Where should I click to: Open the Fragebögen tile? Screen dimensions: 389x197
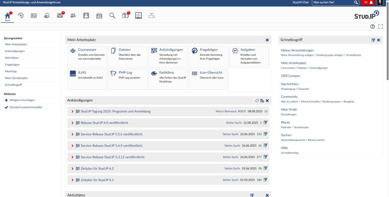[x=209, y=57]
